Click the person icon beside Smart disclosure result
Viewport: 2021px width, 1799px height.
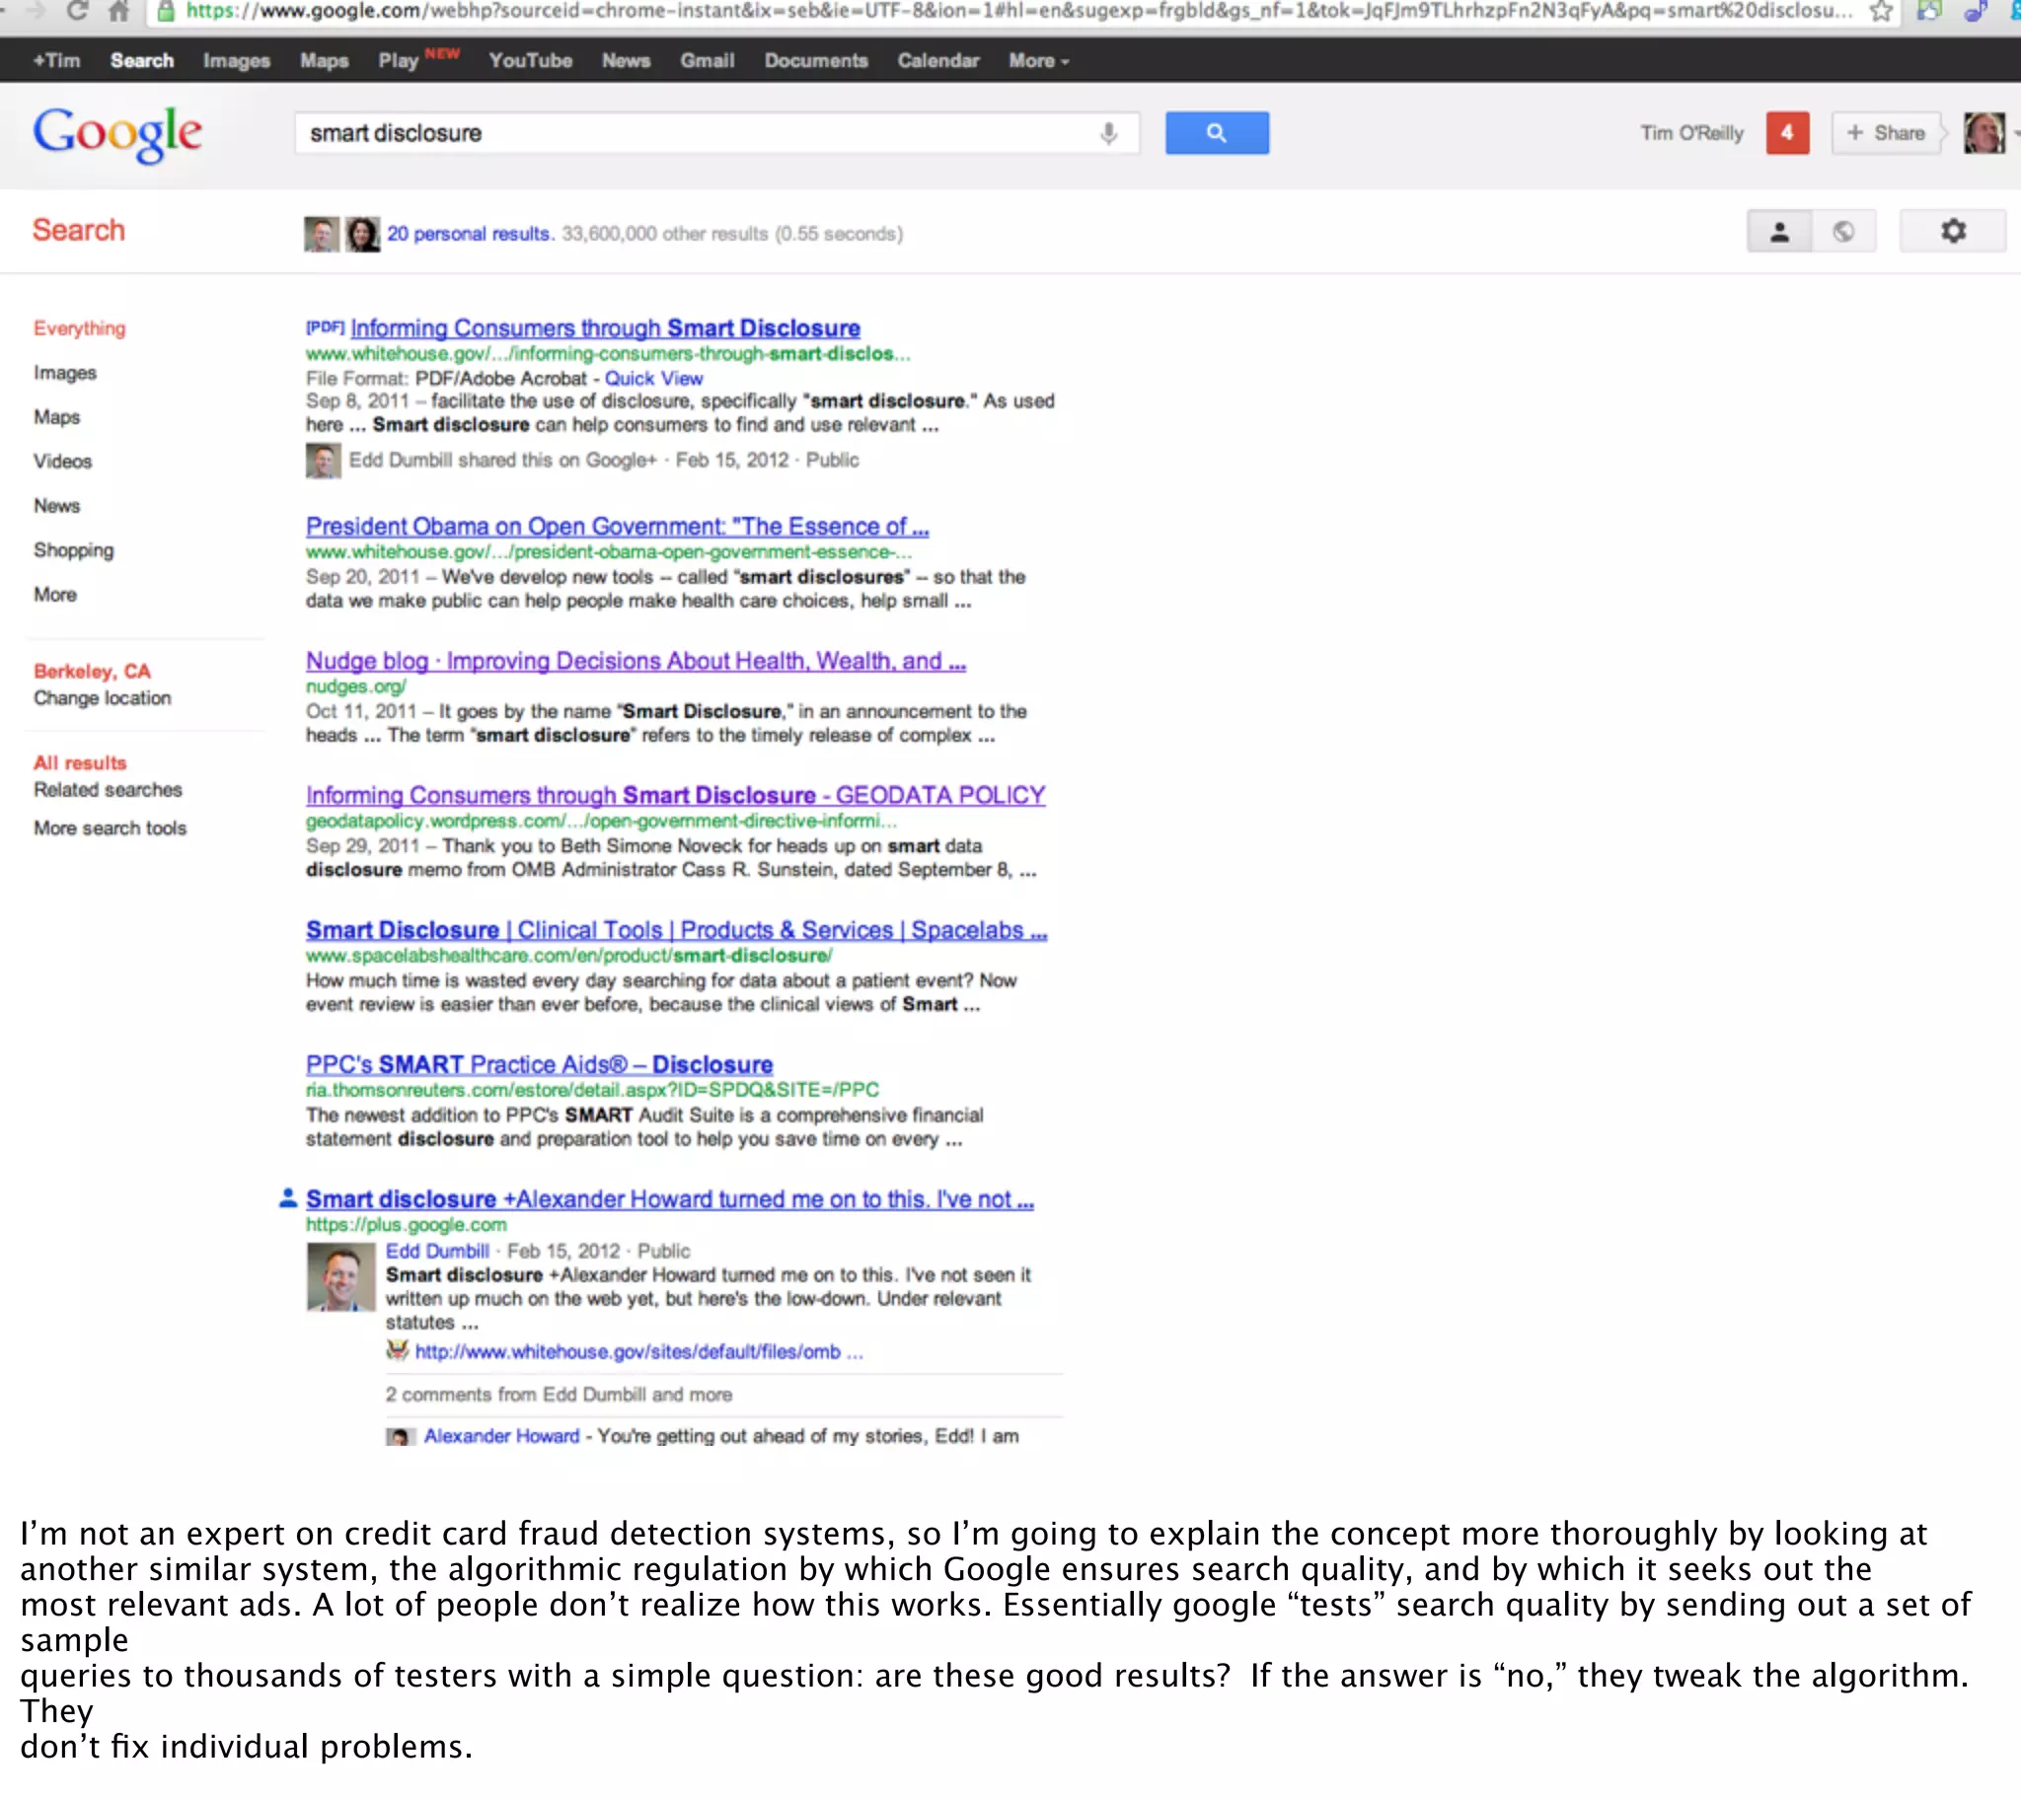click(288, 1198)
